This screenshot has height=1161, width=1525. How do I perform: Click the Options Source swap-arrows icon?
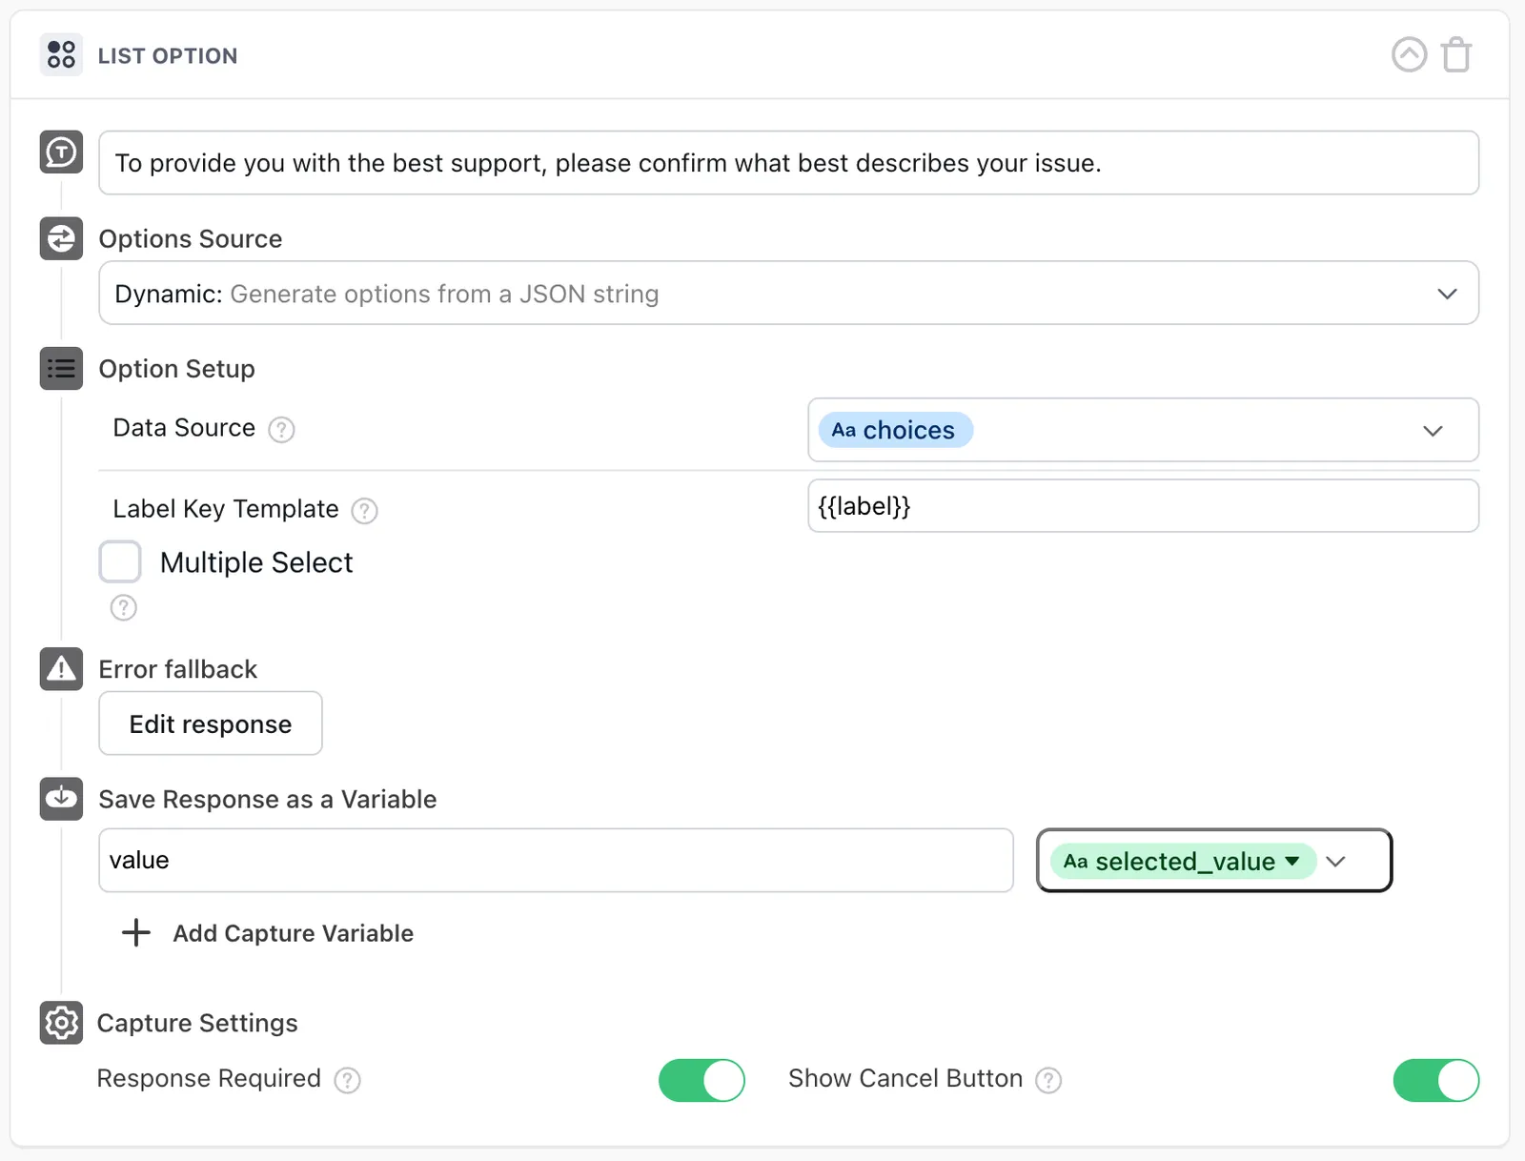coord(61,238)
